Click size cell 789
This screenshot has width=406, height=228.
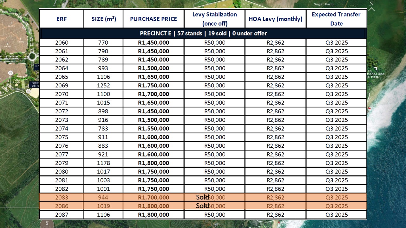(x=103, y=60)
